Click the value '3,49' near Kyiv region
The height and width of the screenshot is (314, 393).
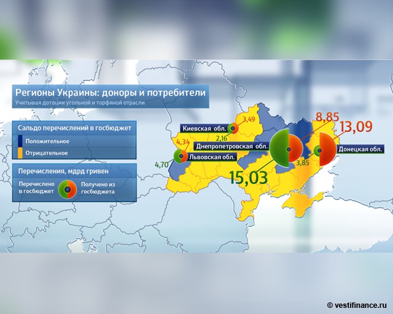coord(248,119)
